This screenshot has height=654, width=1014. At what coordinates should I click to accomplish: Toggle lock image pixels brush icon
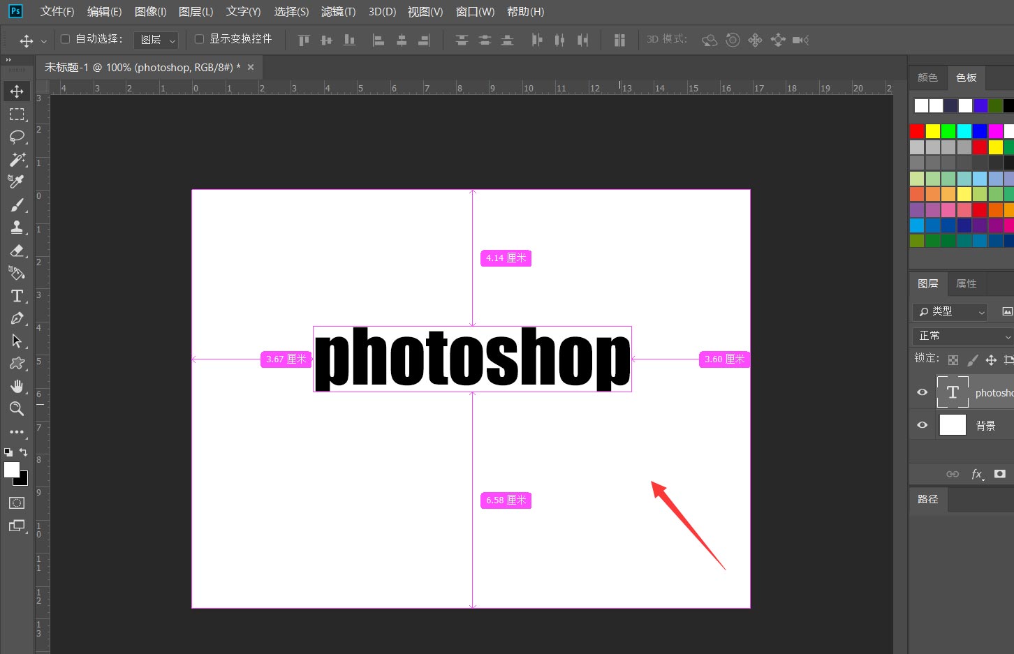(972, 360)
